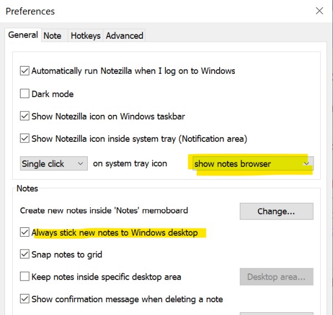Toggle Notezilla icon inside system tray option
The height and width of the screenshot is (315, 333).
tap(24, 139)
